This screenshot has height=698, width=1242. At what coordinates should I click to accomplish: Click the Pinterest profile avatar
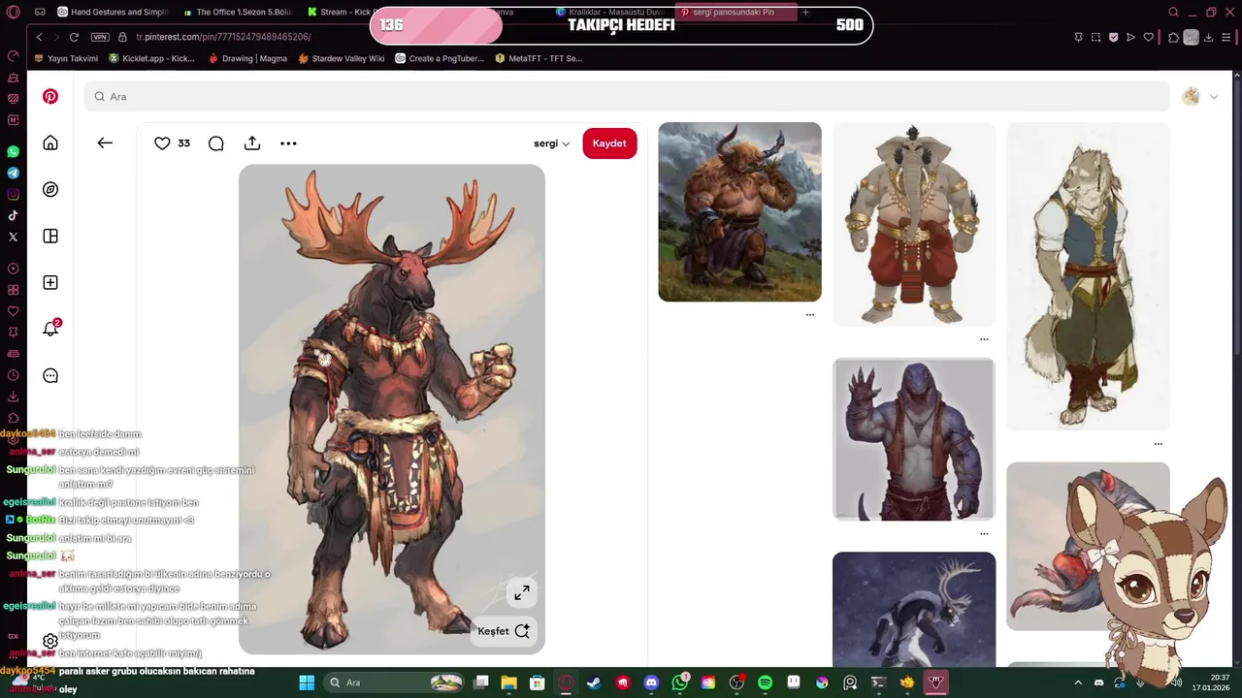[1191, 96]
